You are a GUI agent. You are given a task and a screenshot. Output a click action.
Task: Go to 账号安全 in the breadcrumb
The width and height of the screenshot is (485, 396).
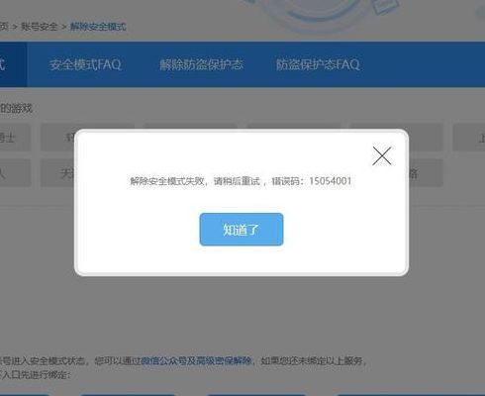pyautogui.click(x=40, y=27)
